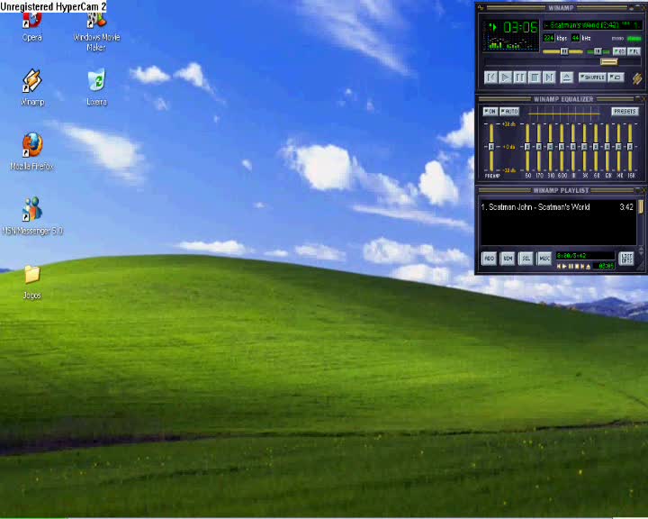Click playlist mini play button
The image size is (648, 519).
564,267
